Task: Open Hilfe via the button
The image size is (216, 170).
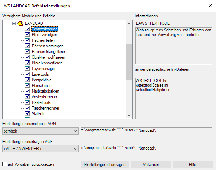Action: (x=192, y=165)
